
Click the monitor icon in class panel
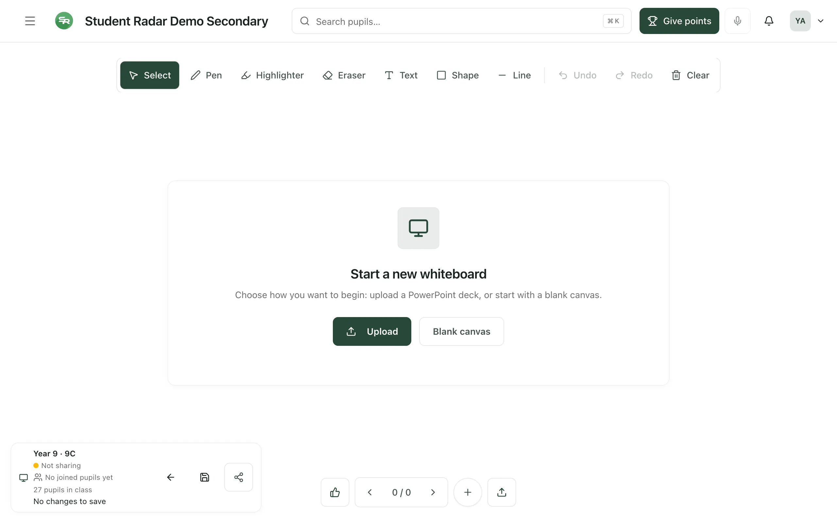24,478
